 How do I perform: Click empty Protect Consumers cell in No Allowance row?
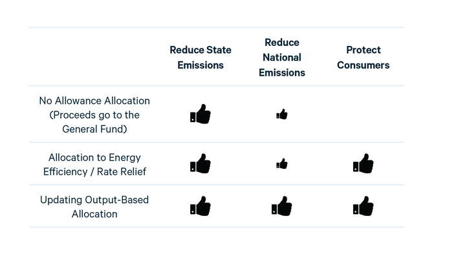pyautogui.click(x=363, y=114)
